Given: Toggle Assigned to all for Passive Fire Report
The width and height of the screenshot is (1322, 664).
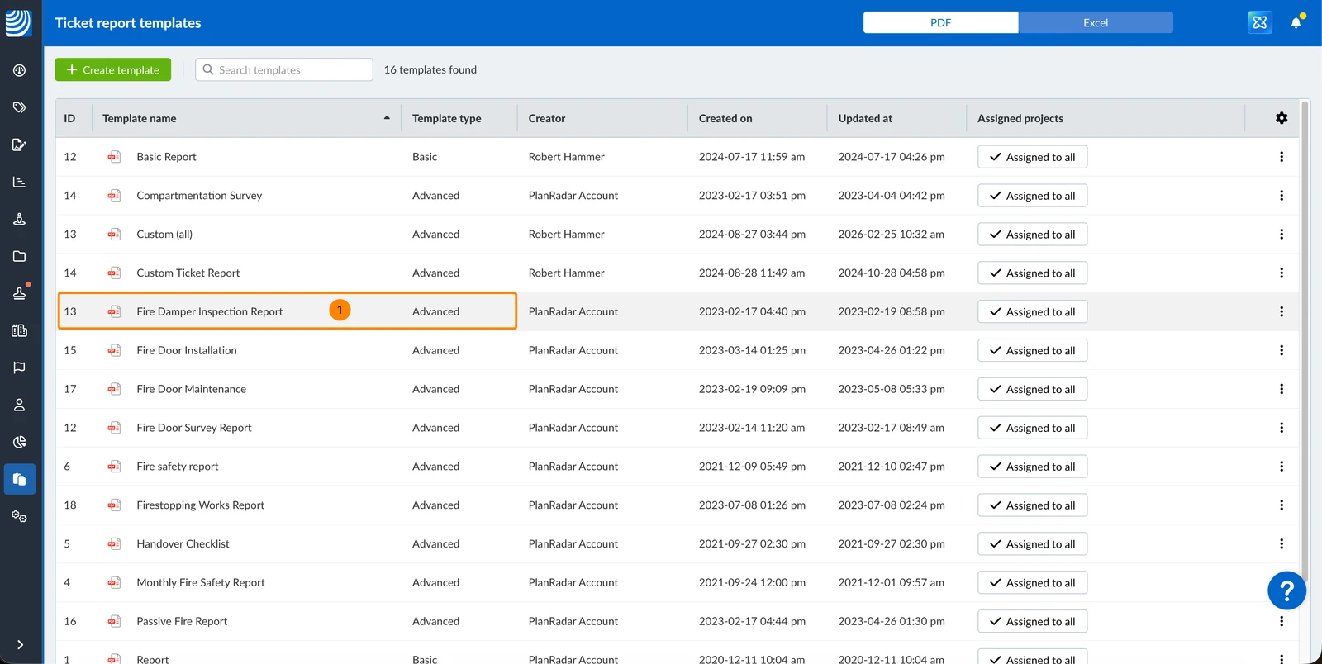Looking at the screenshot, I should (x=1032, y=621).
